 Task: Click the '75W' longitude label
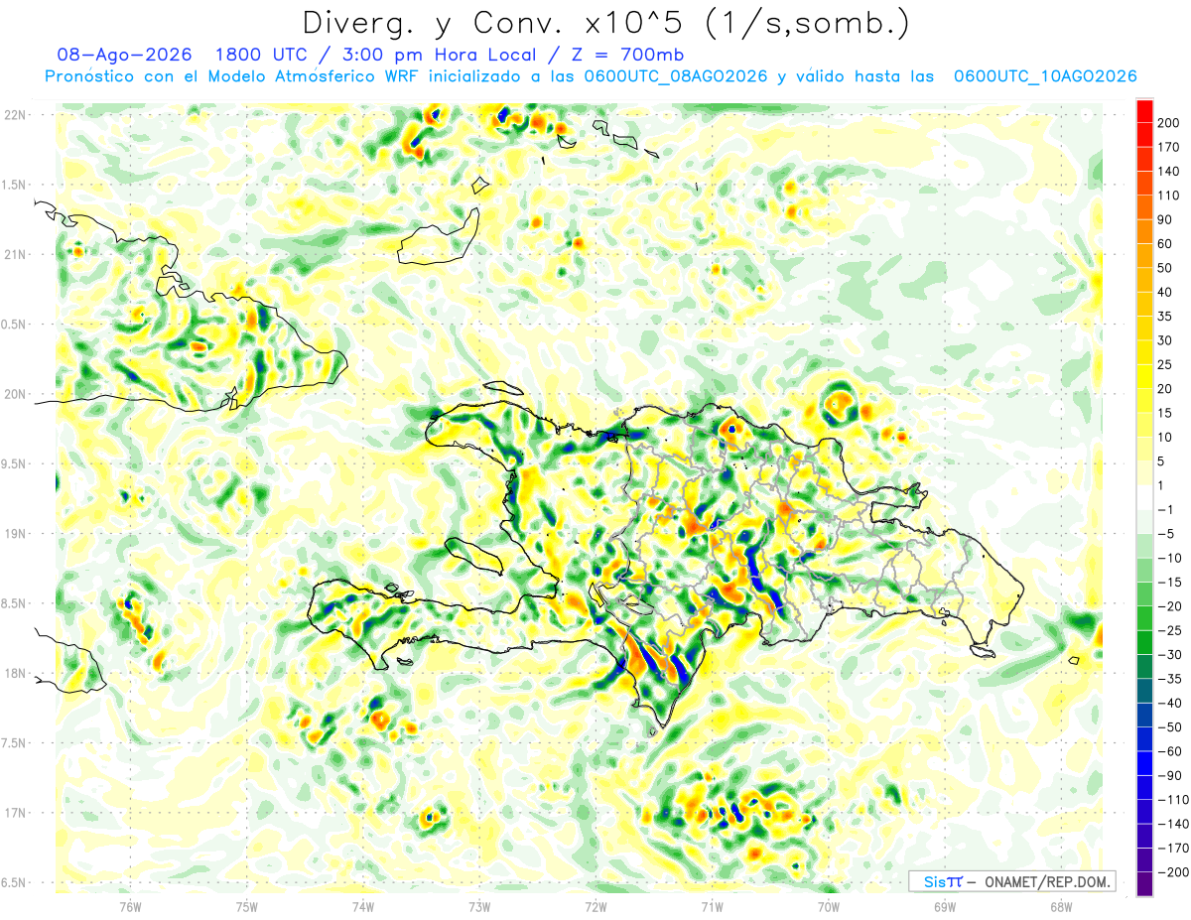pos(247,906)
